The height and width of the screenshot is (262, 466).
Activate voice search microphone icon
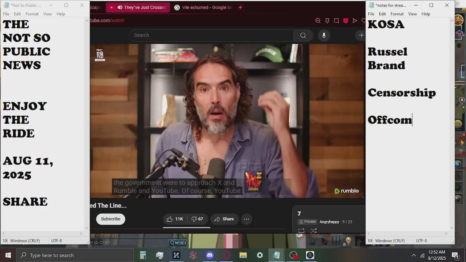click(x=324, y=35)
